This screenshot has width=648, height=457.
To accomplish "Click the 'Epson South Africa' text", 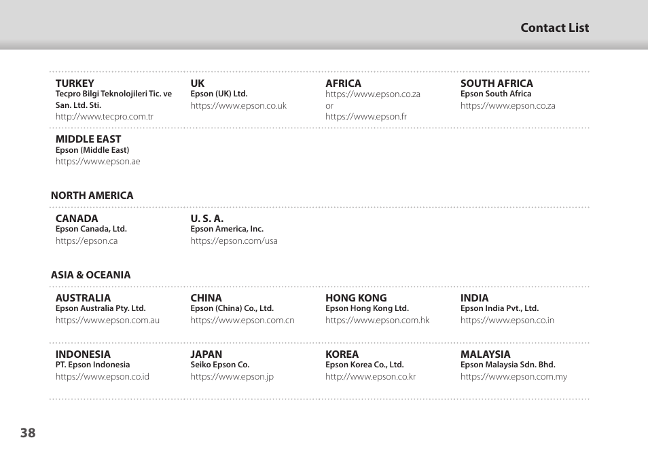I will (496, 94).
